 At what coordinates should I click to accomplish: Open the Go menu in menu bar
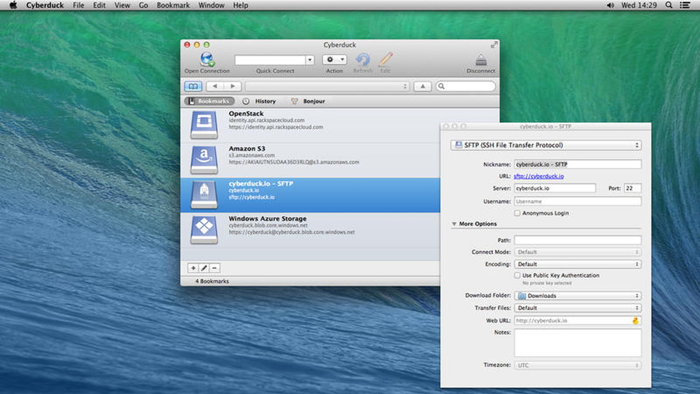[x=143, y=5]
